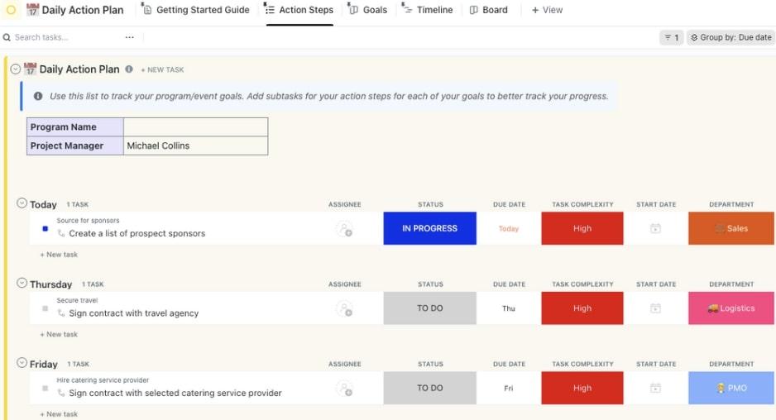The height and width of the screenshot is (420, 776).
Task: Click the red High complexity cell for sponsors task
Action: click(582, 229)
